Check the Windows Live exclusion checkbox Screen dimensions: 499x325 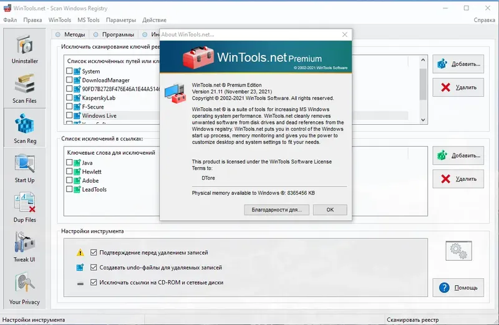(x=69, y=115)
